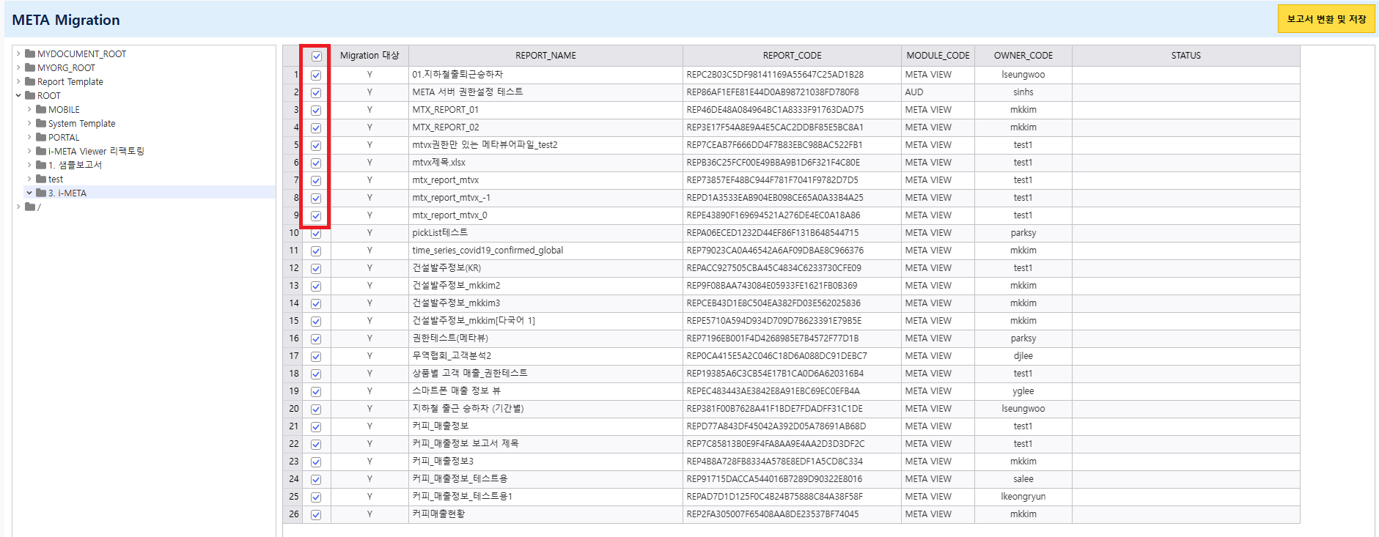The height and width of the screenshot is (537, 1379).
Task: Sort by the OWNER_CODE column header
Action: pos(1023,56)
